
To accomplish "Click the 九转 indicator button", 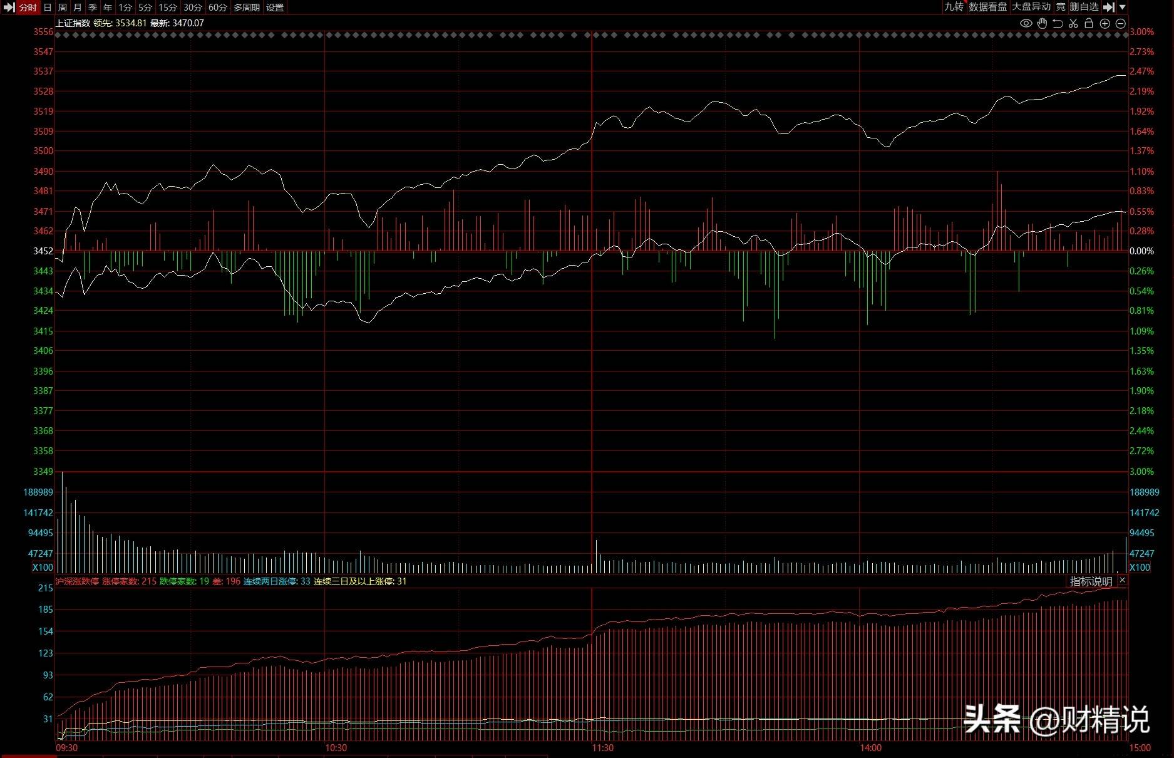I will pyautogui.click(x=954, y=7).
